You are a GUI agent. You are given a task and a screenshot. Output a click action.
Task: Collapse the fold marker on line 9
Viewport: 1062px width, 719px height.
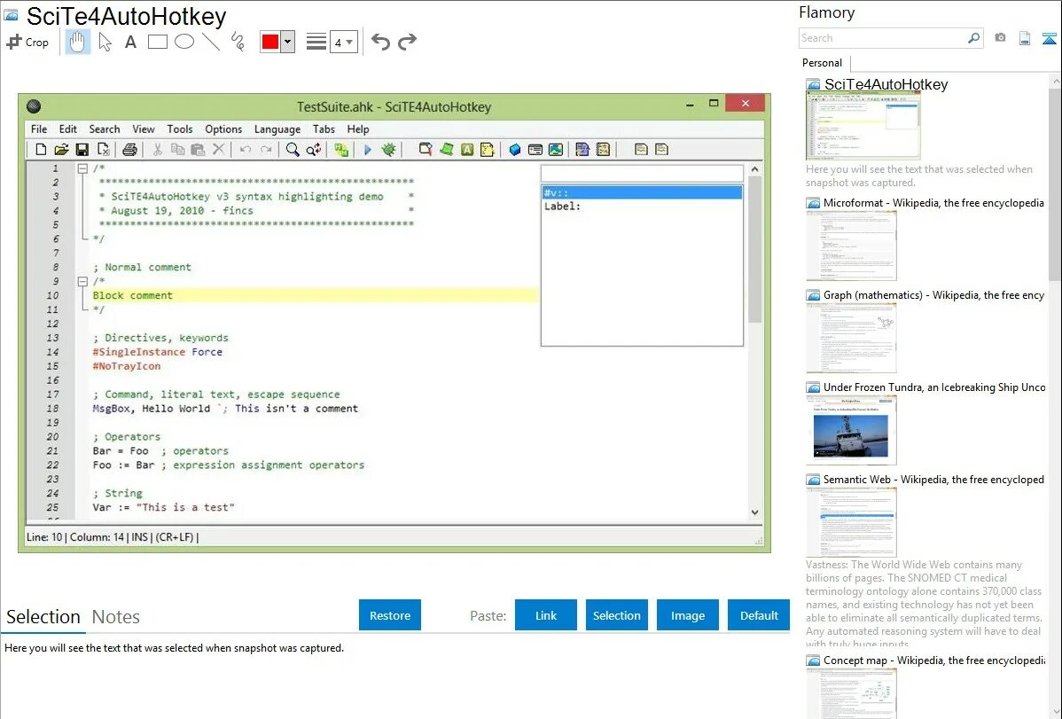click(x=82, y=281)
